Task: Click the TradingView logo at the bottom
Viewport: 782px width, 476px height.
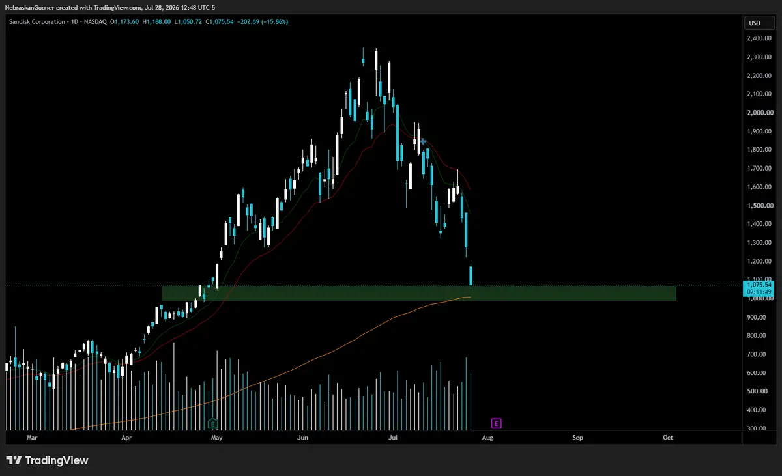Action: [47, 460]
